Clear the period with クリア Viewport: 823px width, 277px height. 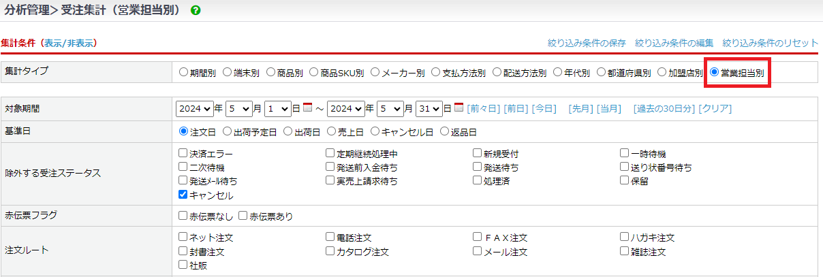[x=715, y=108]
